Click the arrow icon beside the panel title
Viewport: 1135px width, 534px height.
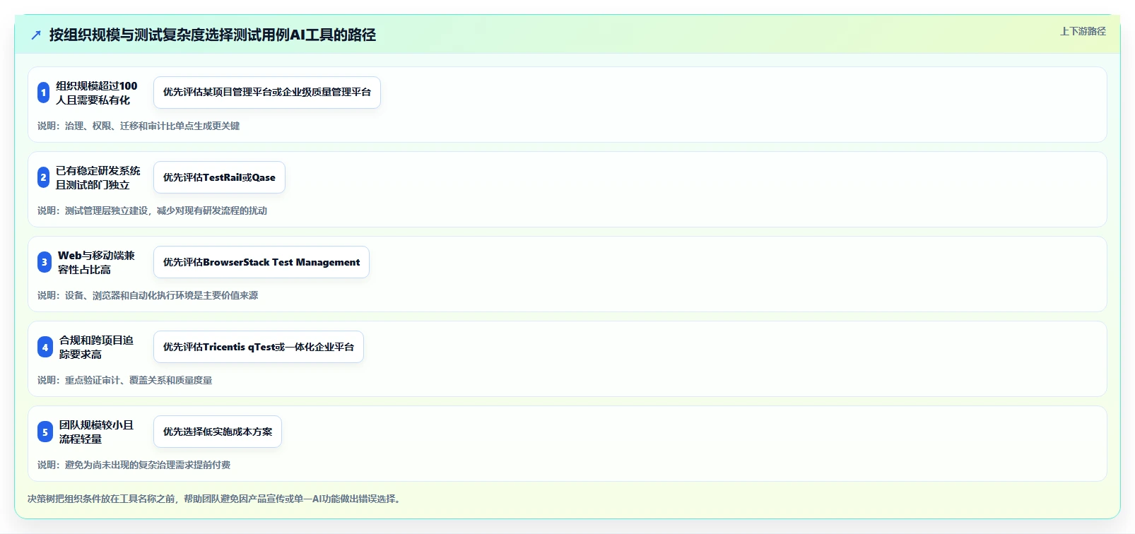coord(36,35)
